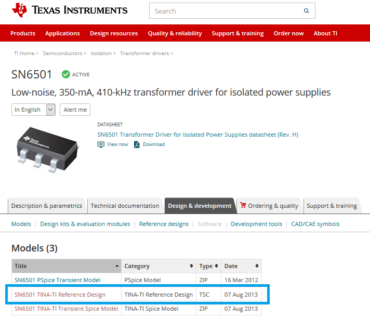The width and height of the screenshot is (370, 319).
Task: Click the Alert me button
Action: coord(75,110)
